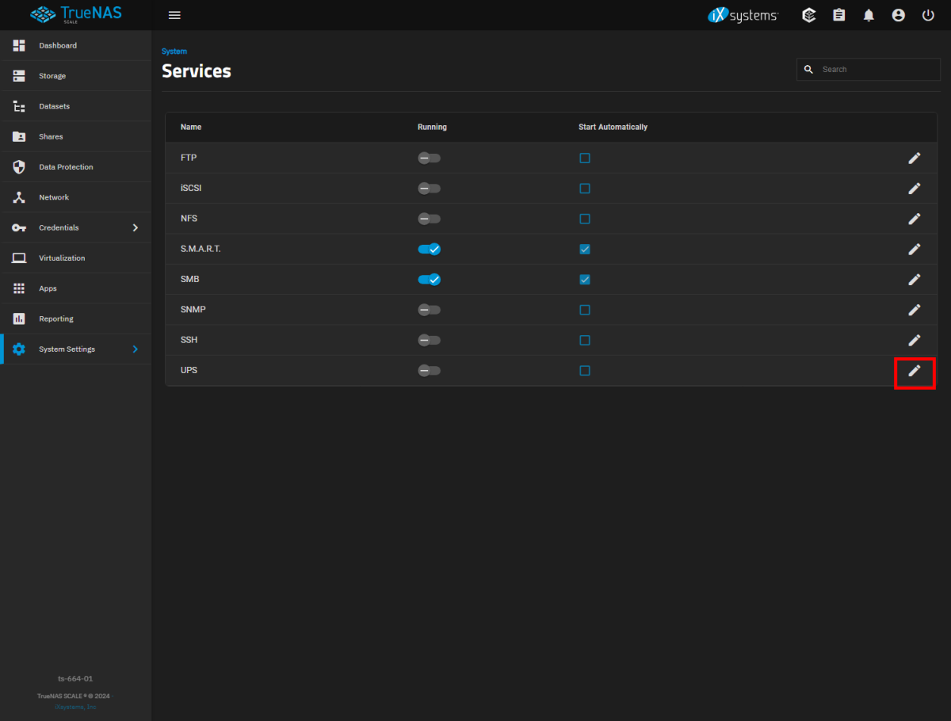Screen dimensions: 951x721
Task: Enable FTP Start Automatically checkbox
Action: tap(585, 158)
